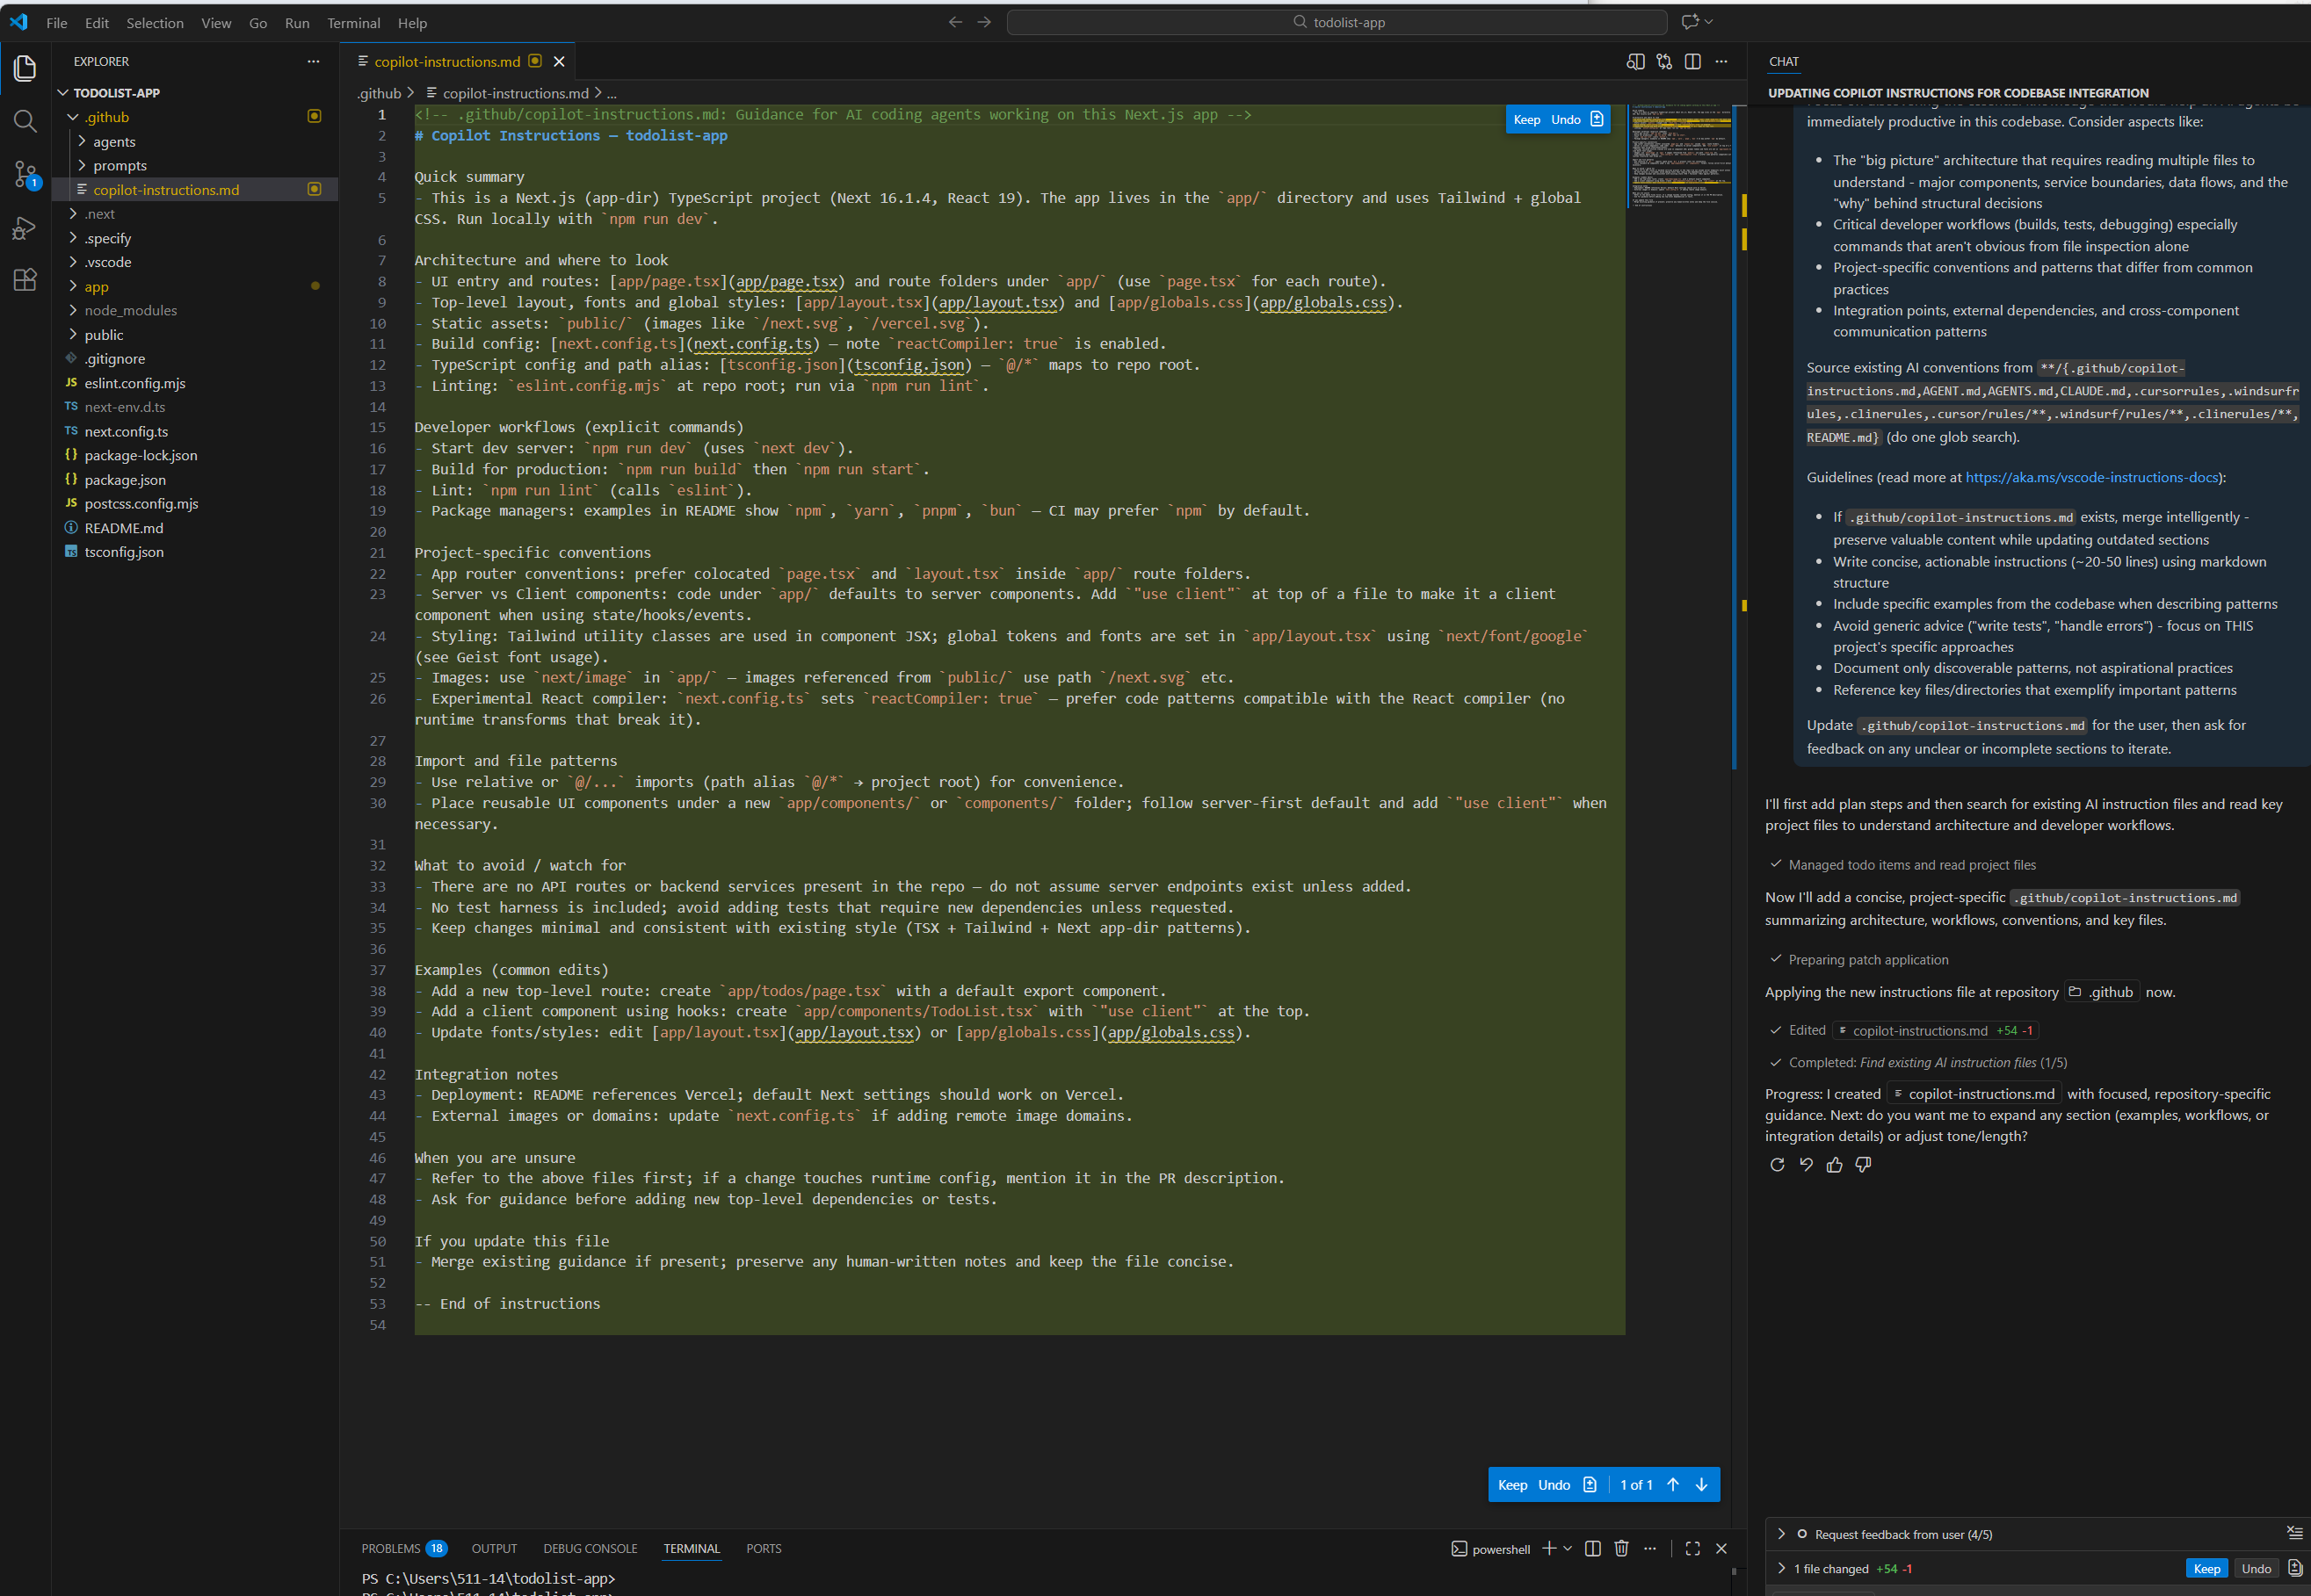Screen dimensions: 2311x1596
Task: Open the new terminal launch profile dropdown
Action: click(1568, 1548)
